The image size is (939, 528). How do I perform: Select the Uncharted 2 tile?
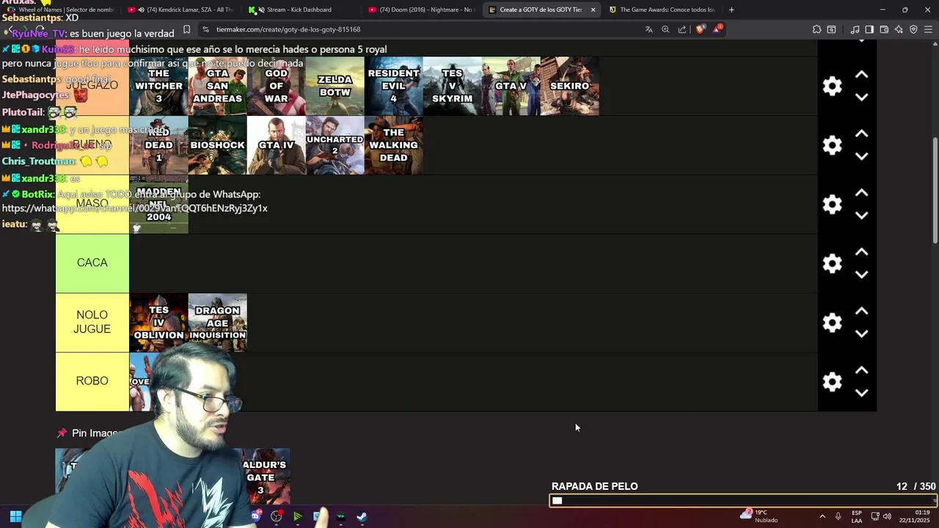coord(335,145)
